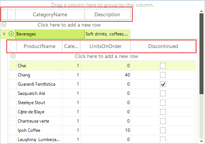Click the plus icon above the Chai row
The image size is (205, 144).
pyautogui.click(x=13, y=56)
